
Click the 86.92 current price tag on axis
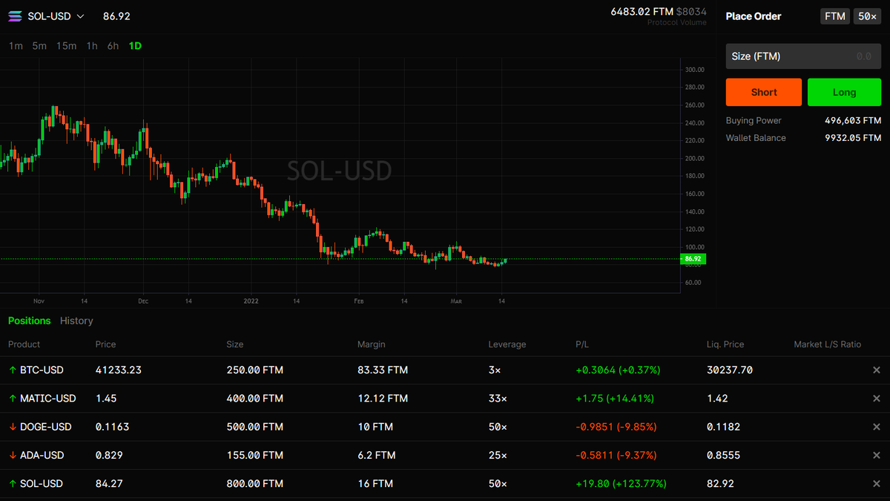tap(693, 259)
